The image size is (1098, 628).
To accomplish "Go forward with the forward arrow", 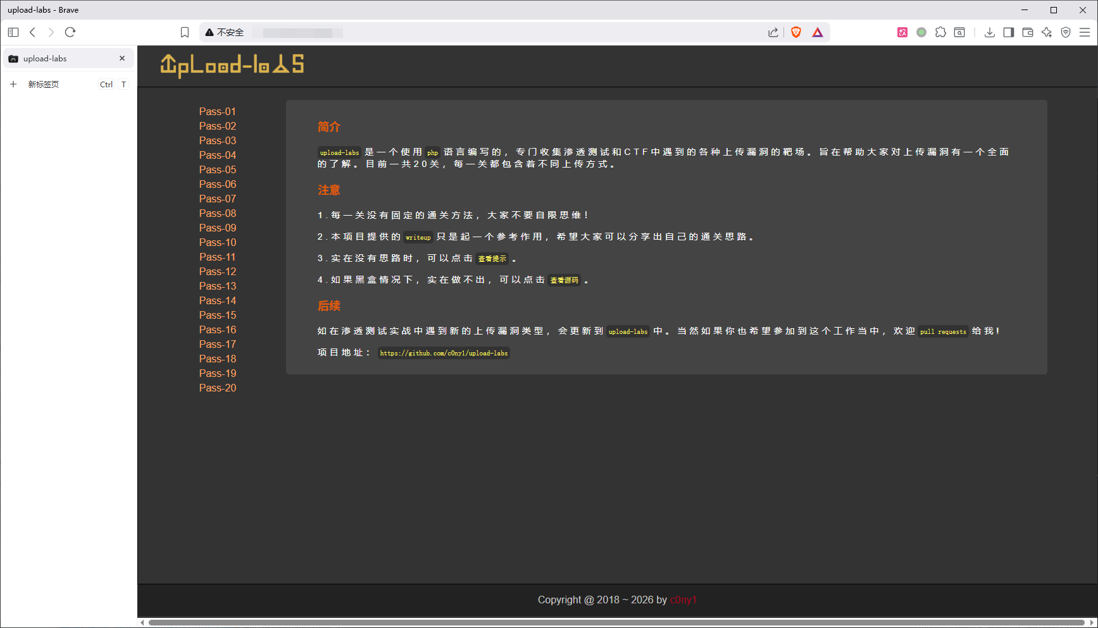I will [x=51, y=32].
